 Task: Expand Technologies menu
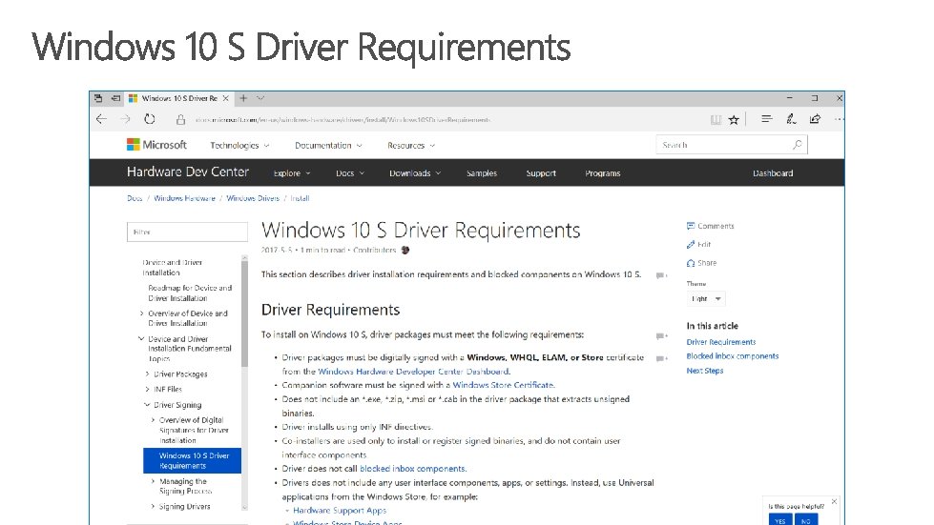(x=239, y=145)
